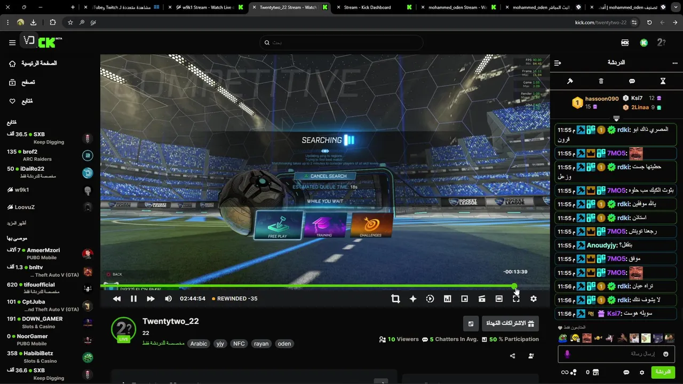683x384 pixels.
Task: Click the cast icon in player controls
Action: click(482, 299)
